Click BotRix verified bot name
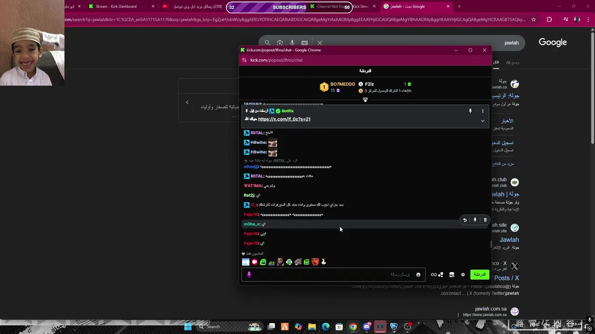The height and width of the screenshot is (334, 595). [x=287, y=111]
